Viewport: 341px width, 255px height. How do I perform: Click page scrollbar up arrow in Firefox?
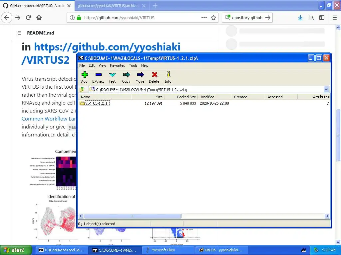point(338,28)
